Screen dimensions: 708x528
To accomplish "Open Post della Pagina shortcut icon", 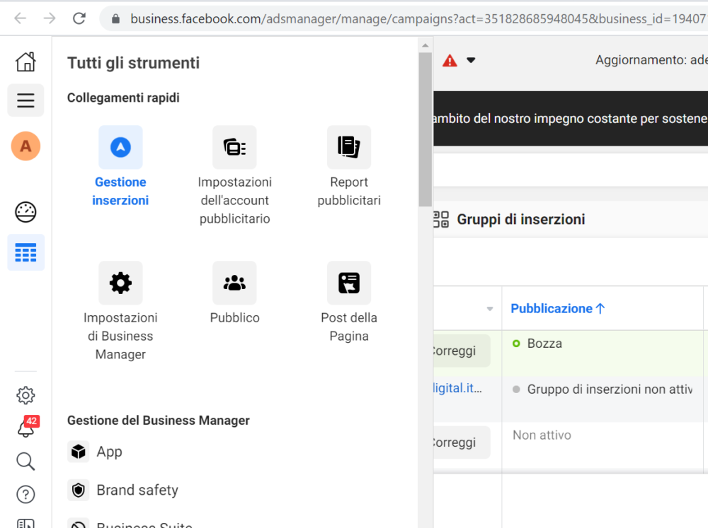I will click(349, 283).
